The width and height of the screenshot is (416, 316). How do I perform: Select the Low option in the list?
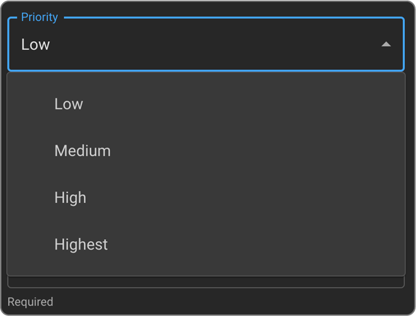click(68, 104)
